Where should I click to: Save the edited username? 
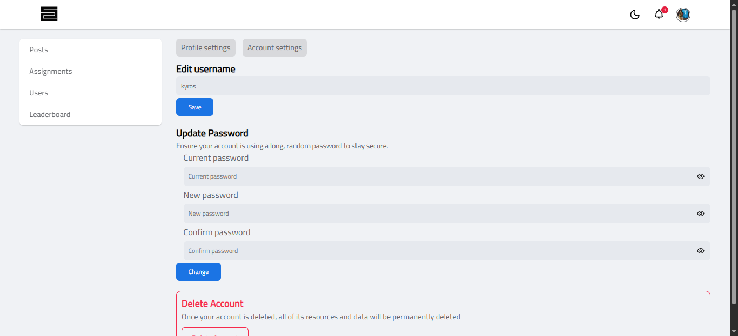click(194, 107)
